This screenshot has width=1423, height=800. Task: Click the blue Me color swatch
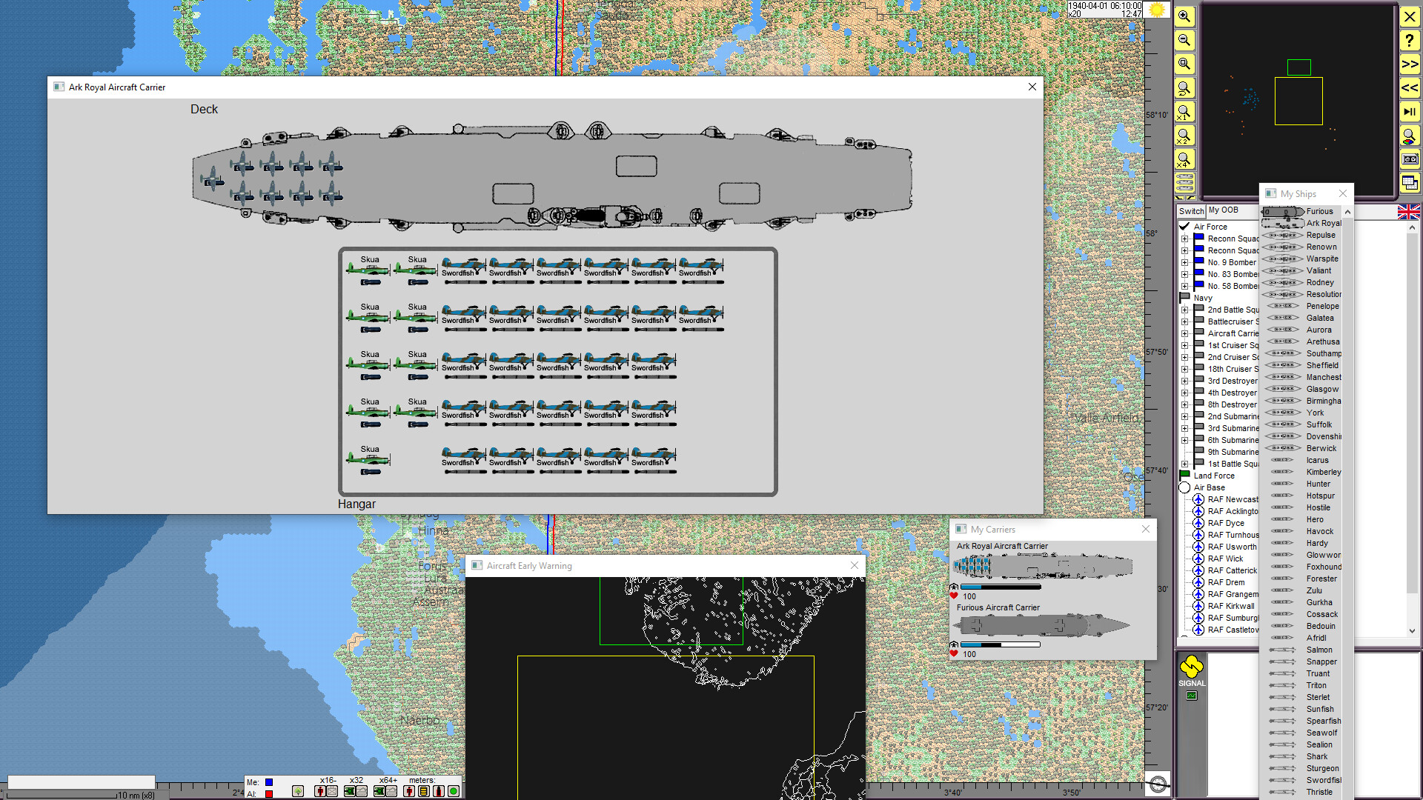click(269, 782)
